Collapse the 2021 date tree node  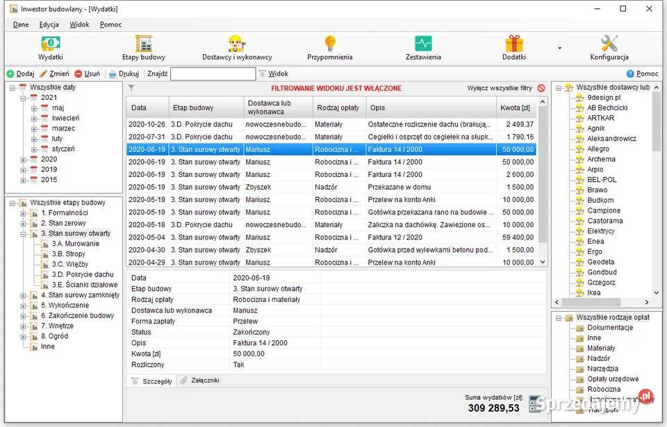click(x=23, y=98)
